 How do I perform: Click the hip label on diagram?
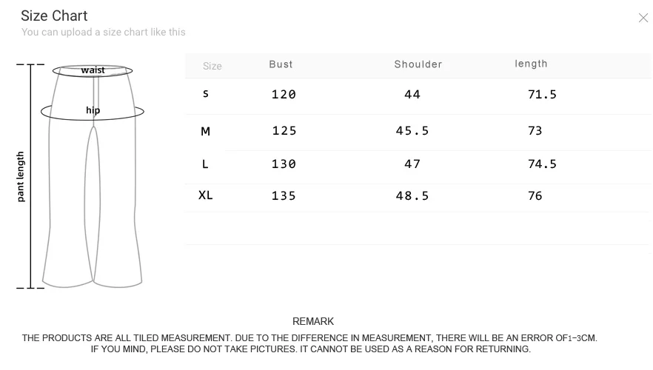[x=93, y=110]
